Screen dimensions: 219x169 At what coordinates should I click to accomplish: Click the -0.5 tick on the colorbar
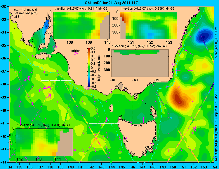(93, 87)
